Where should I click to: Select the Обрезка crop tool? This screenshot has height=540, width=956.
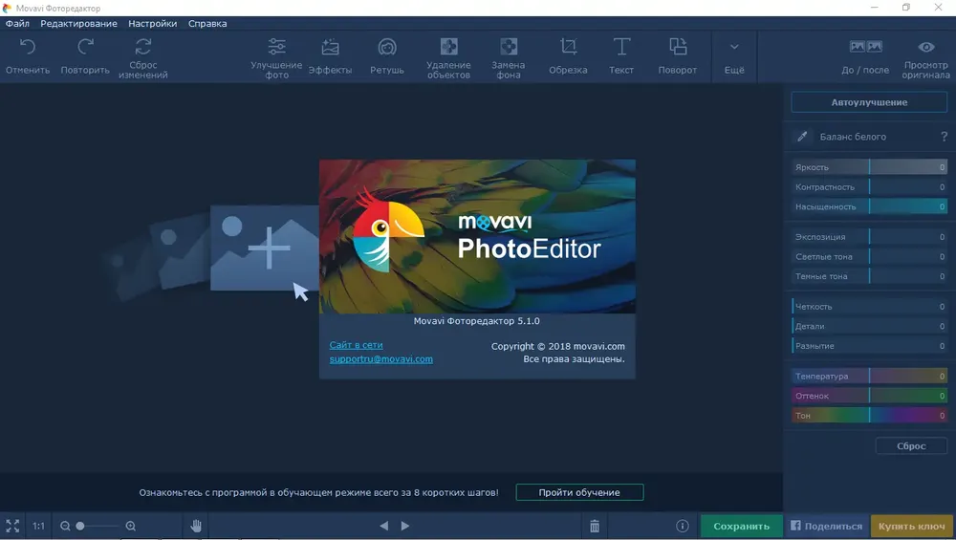[568, 55]
